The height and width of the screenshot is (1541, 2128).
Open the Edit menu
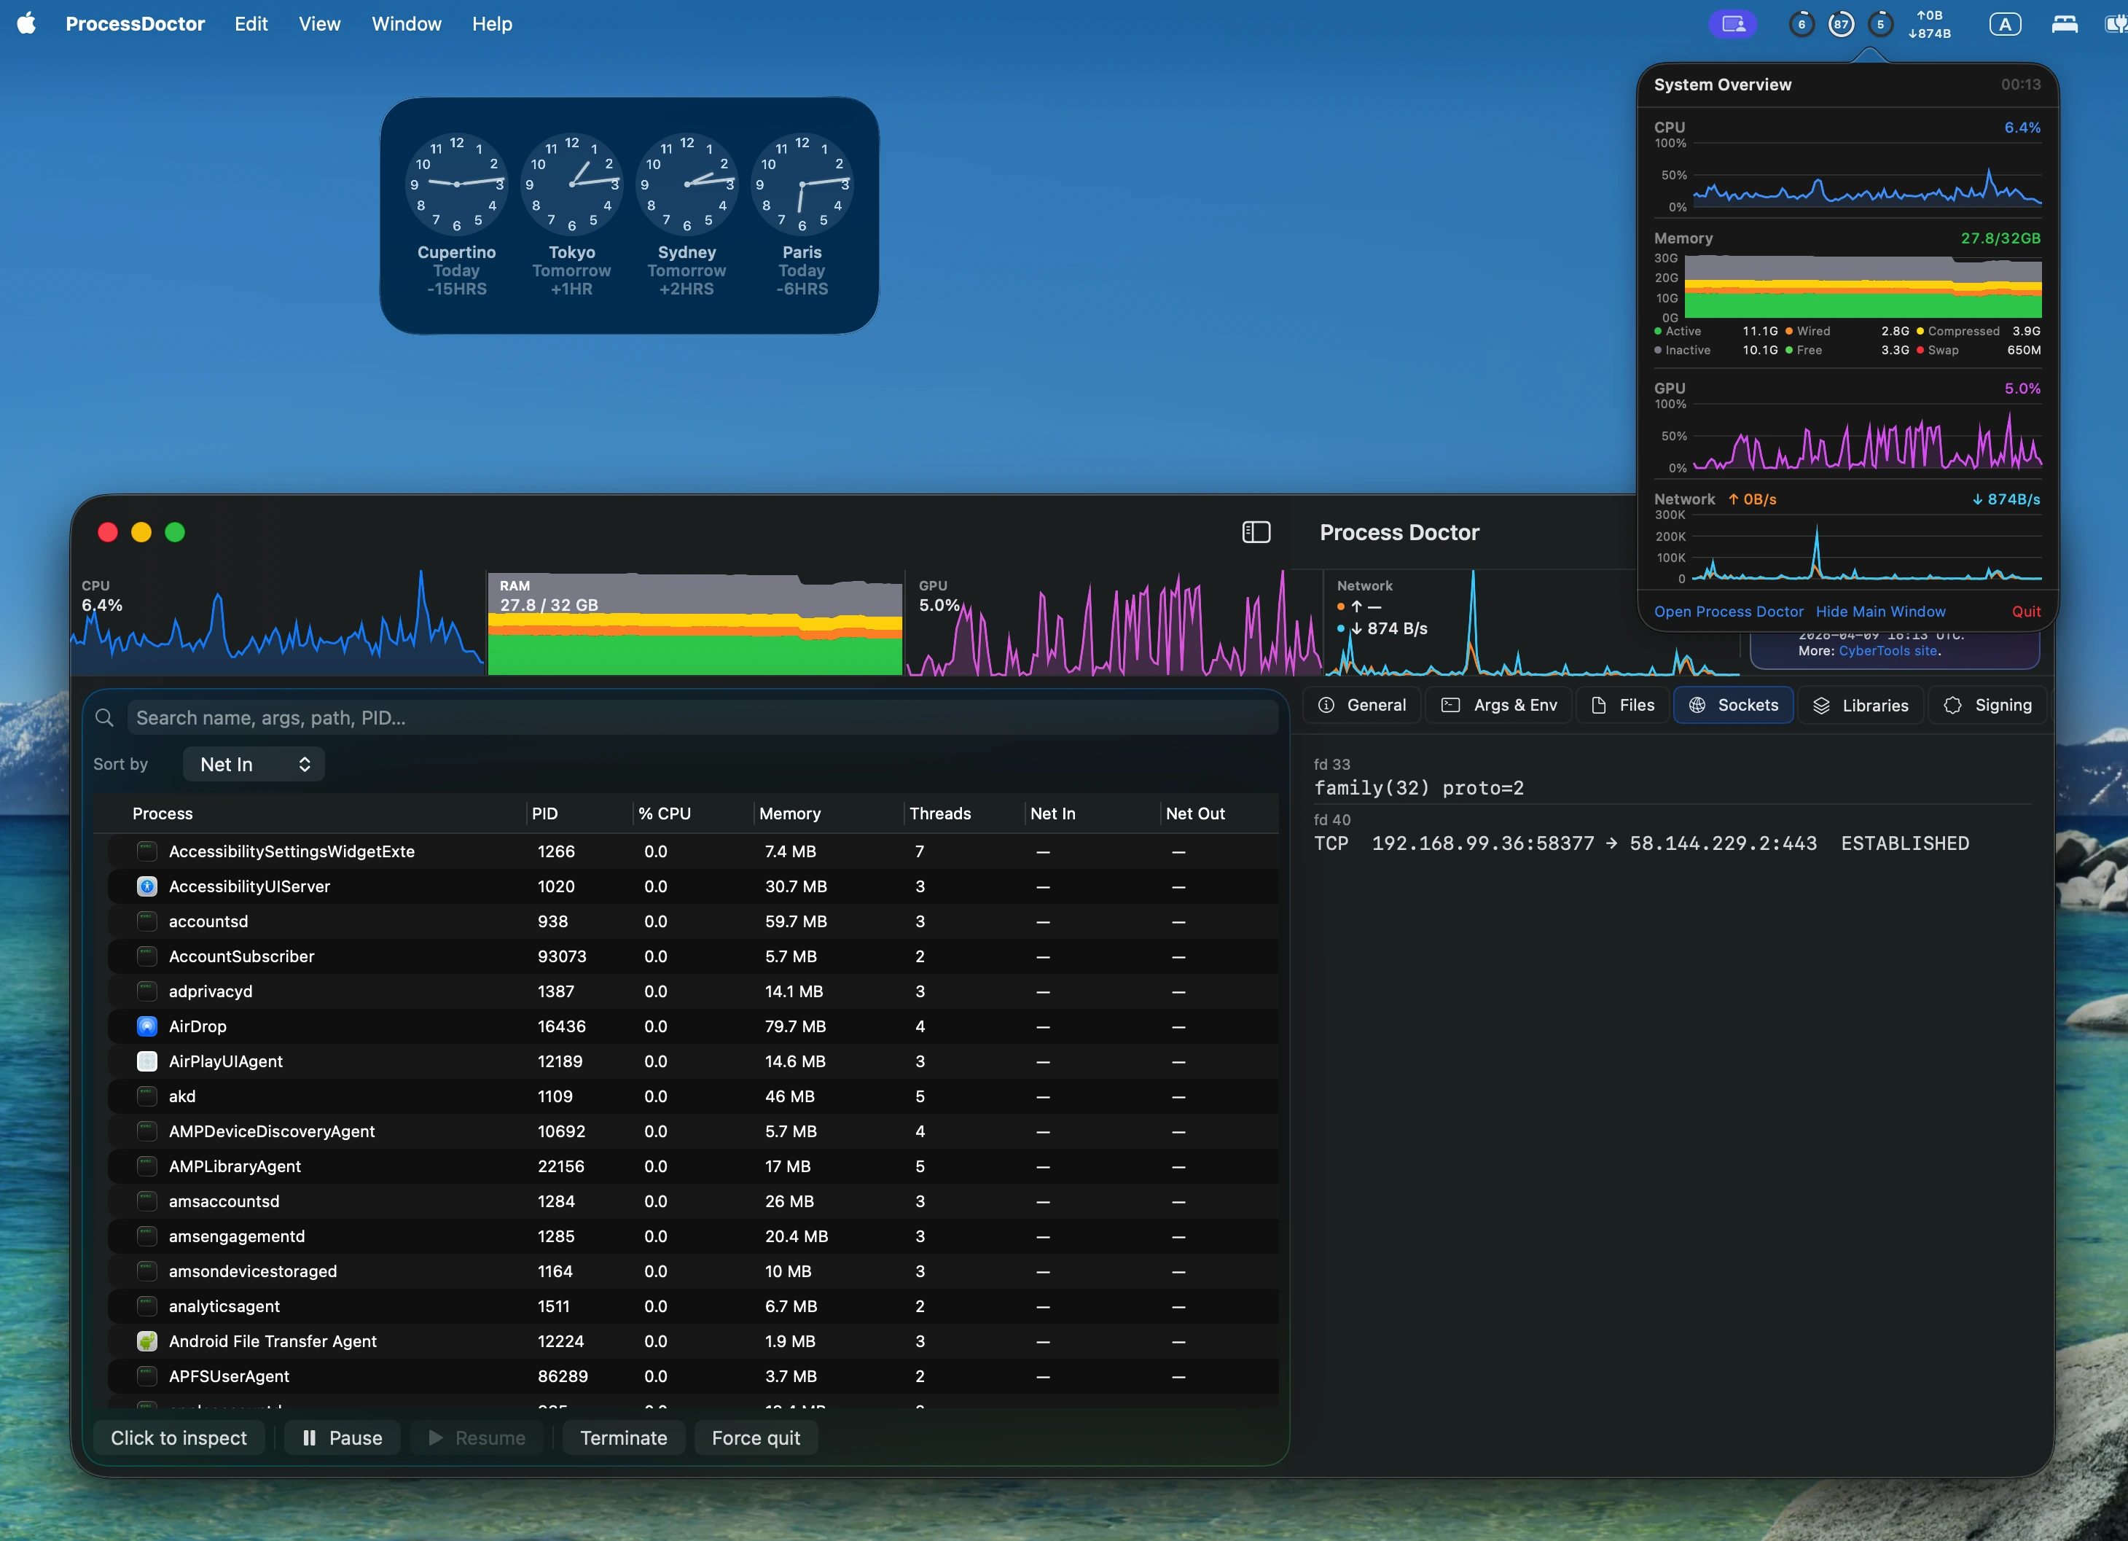[251, 23]
